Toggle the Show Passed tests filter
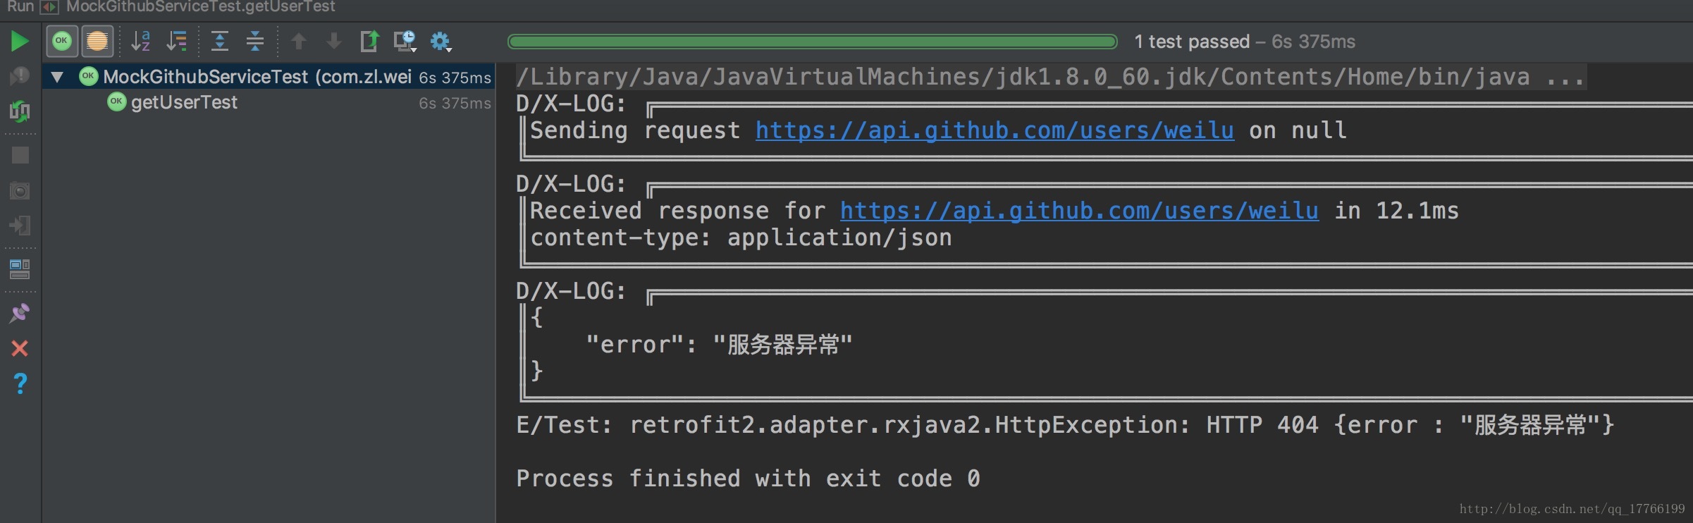The width and height of the screenshot is (1693, 523). click(62, 41)
